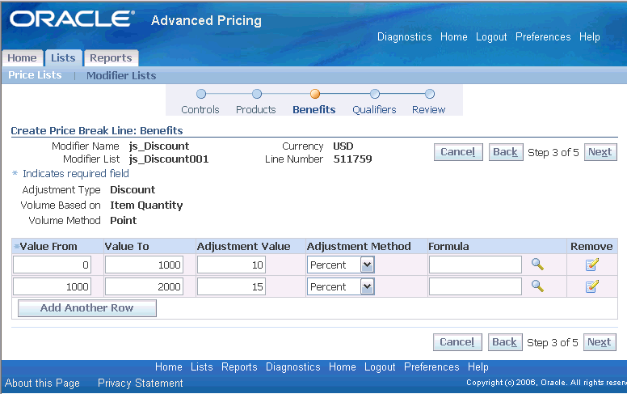627x394 pixels.
Task: Click the bottom Next button
Action: [x=600, y=342]
